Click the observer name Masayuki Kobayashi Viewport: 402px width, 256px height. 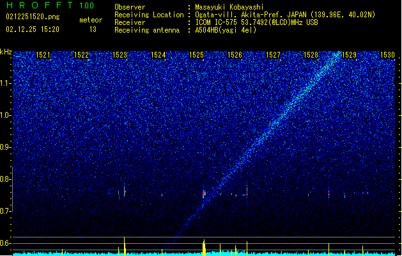(229, 7)
